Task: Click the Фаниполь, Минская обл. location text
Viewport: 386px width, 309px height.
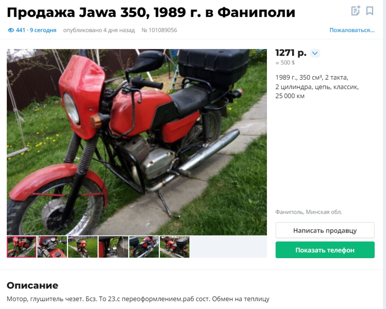Action: click(309, 212)
